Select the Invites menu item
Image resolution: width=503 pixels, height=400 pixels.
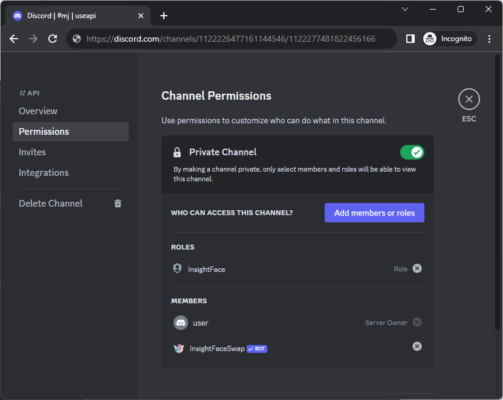point(33,152)
